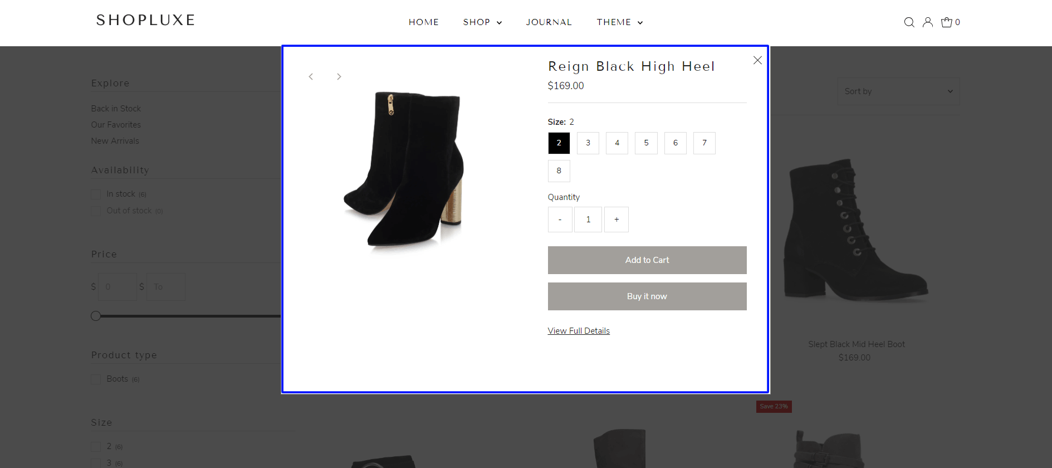Select size 7 option
Image resolution: width=1052 pixels, height=468 pixels.
coord(704,143)
